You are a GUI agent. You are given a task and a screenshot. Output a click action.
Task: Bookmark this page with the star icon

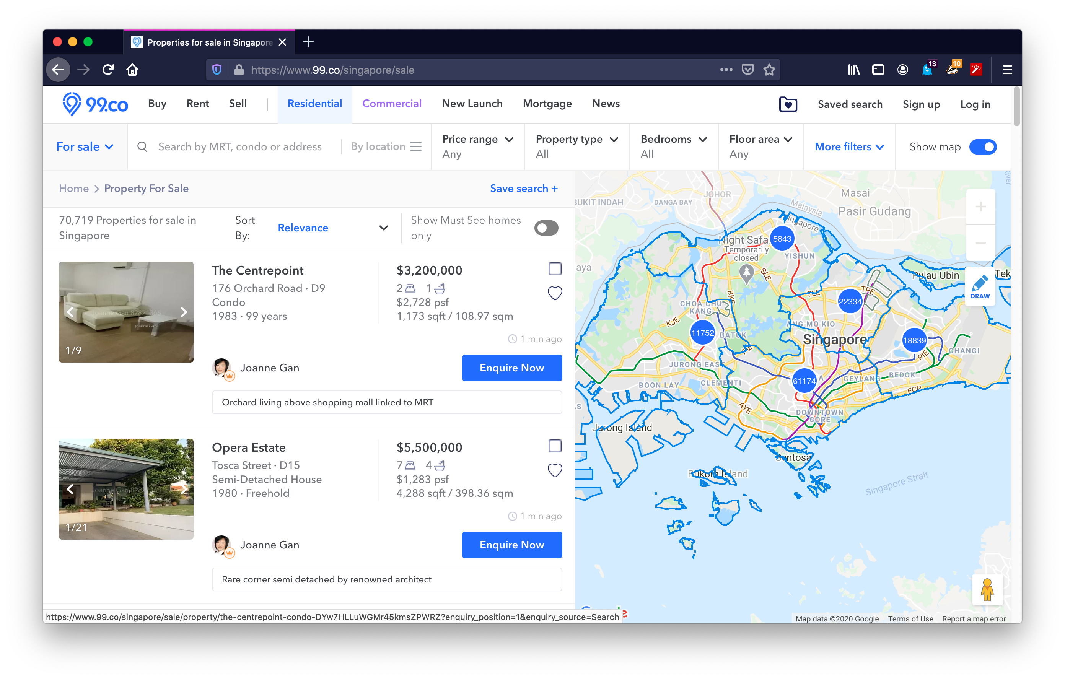pos(769,70)
